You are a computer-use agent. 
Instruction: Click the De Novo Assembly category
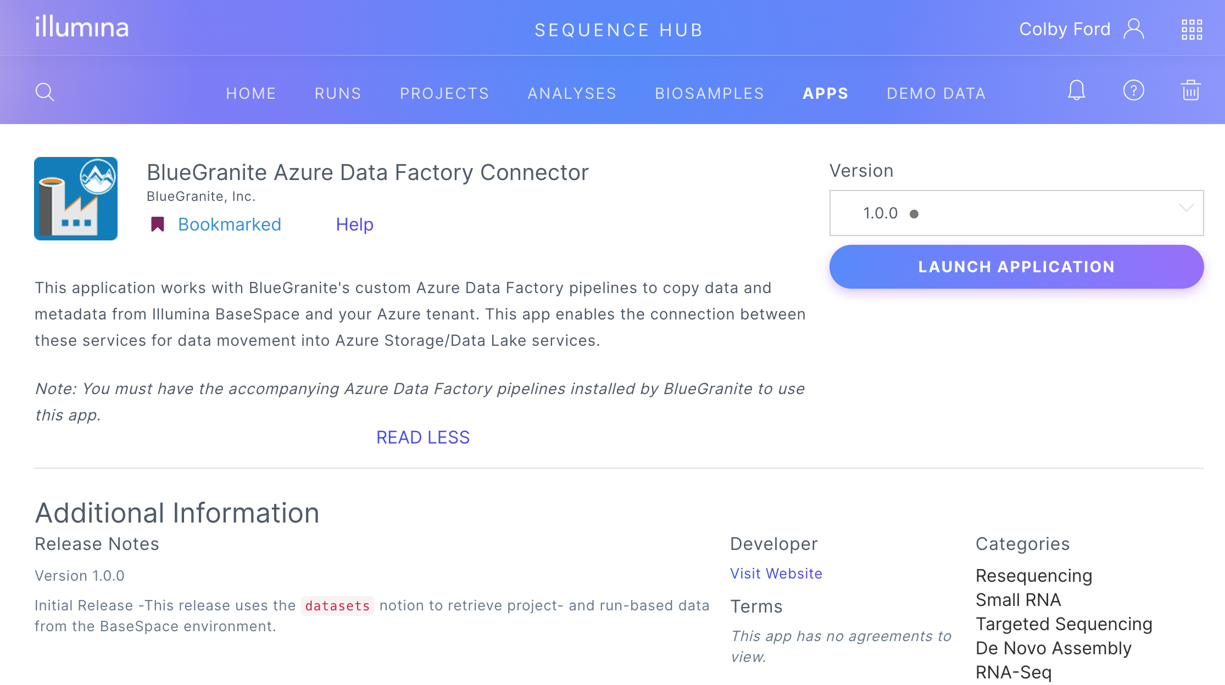[1054, 648]
